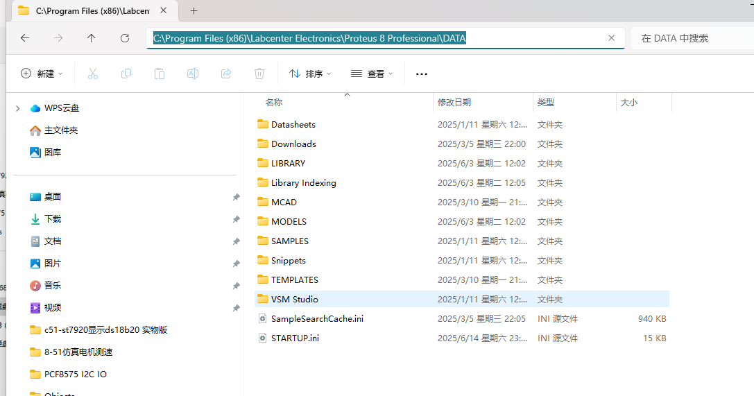
Task: Open 视频 (Videos) quick access item
Action: click(x=53, y=307)
